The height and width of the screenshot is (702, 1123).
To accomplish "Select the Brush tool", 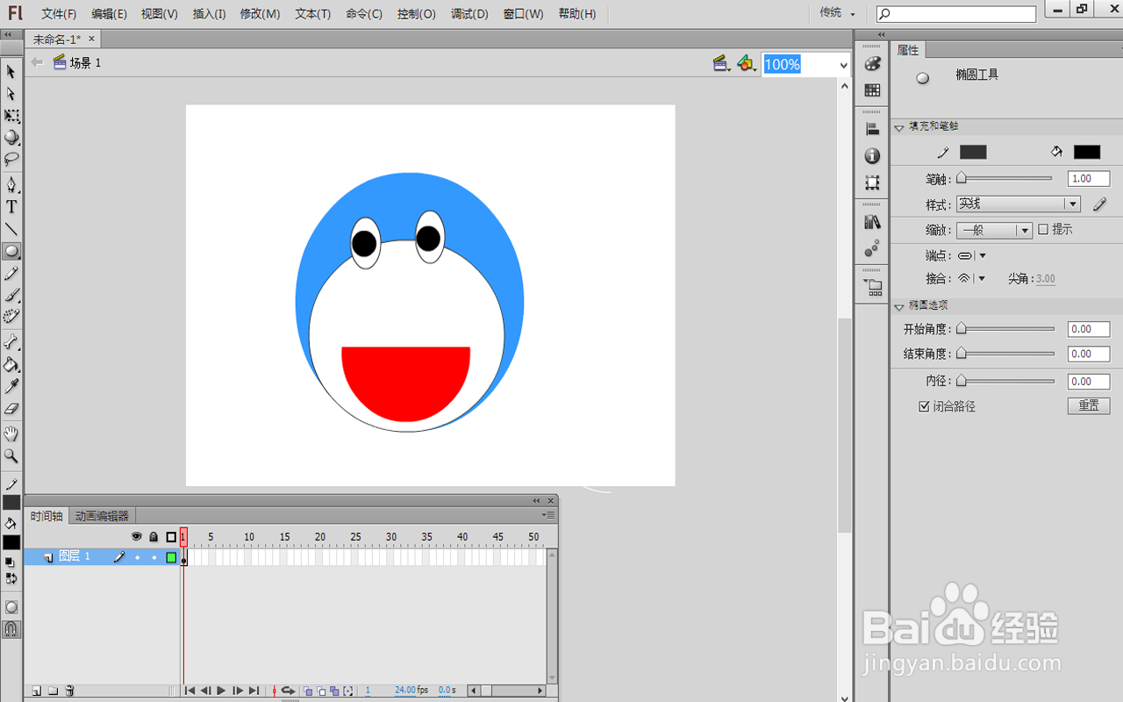I will coord(11,295).
